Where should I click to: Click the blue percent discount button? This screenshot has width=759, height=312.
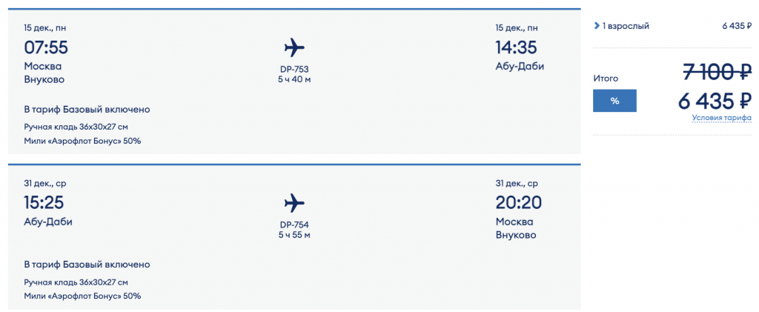pos(614,101)
